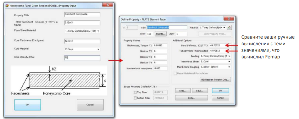The height and width of the screenshot is (119, 299).
Task: Click the Elem/Property Type button
Action: [x=215, y=34]
